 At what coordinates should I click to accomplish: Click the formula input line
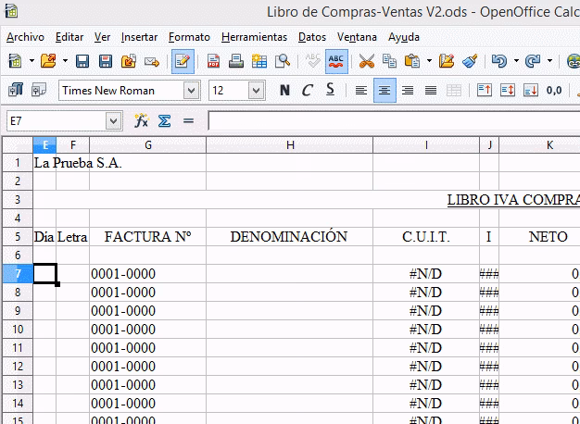(x=389, y=121)
